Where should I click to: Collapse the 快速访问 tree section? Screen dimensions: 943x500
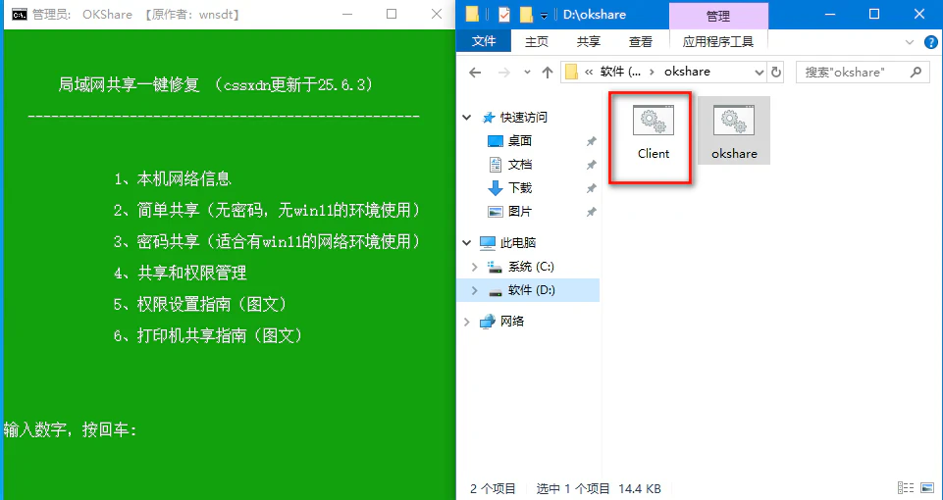point(467,117)
